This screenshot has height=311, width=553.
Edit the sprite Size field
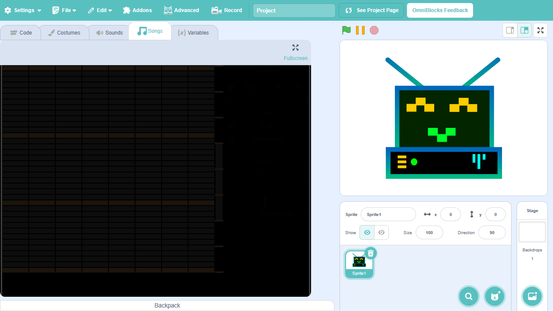click(x=429, y=232)
